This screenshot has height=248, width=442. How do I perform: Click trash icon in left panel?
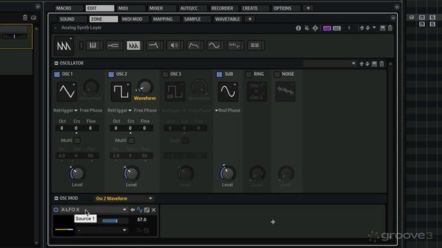point(25,18)
